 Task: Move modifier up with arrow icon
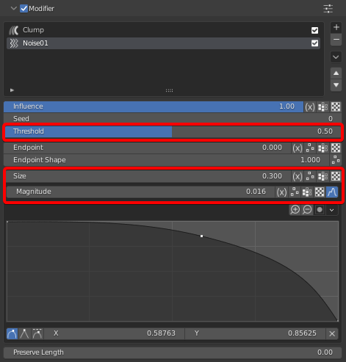(336, 73)
